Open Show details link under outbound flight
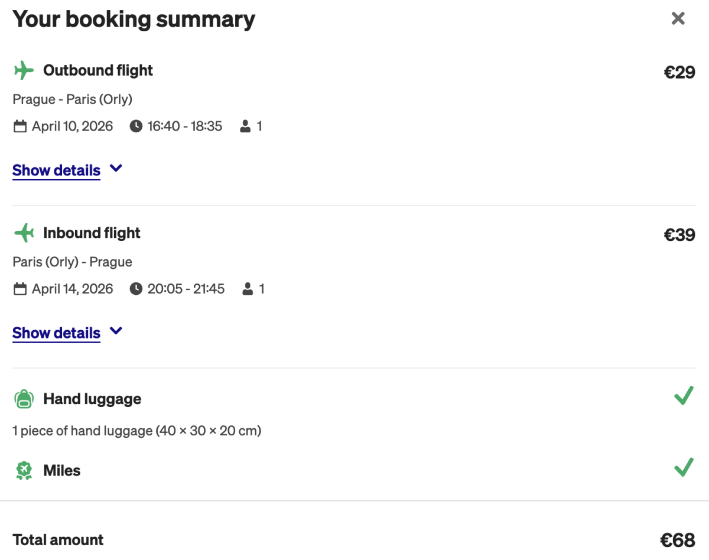 56,170
